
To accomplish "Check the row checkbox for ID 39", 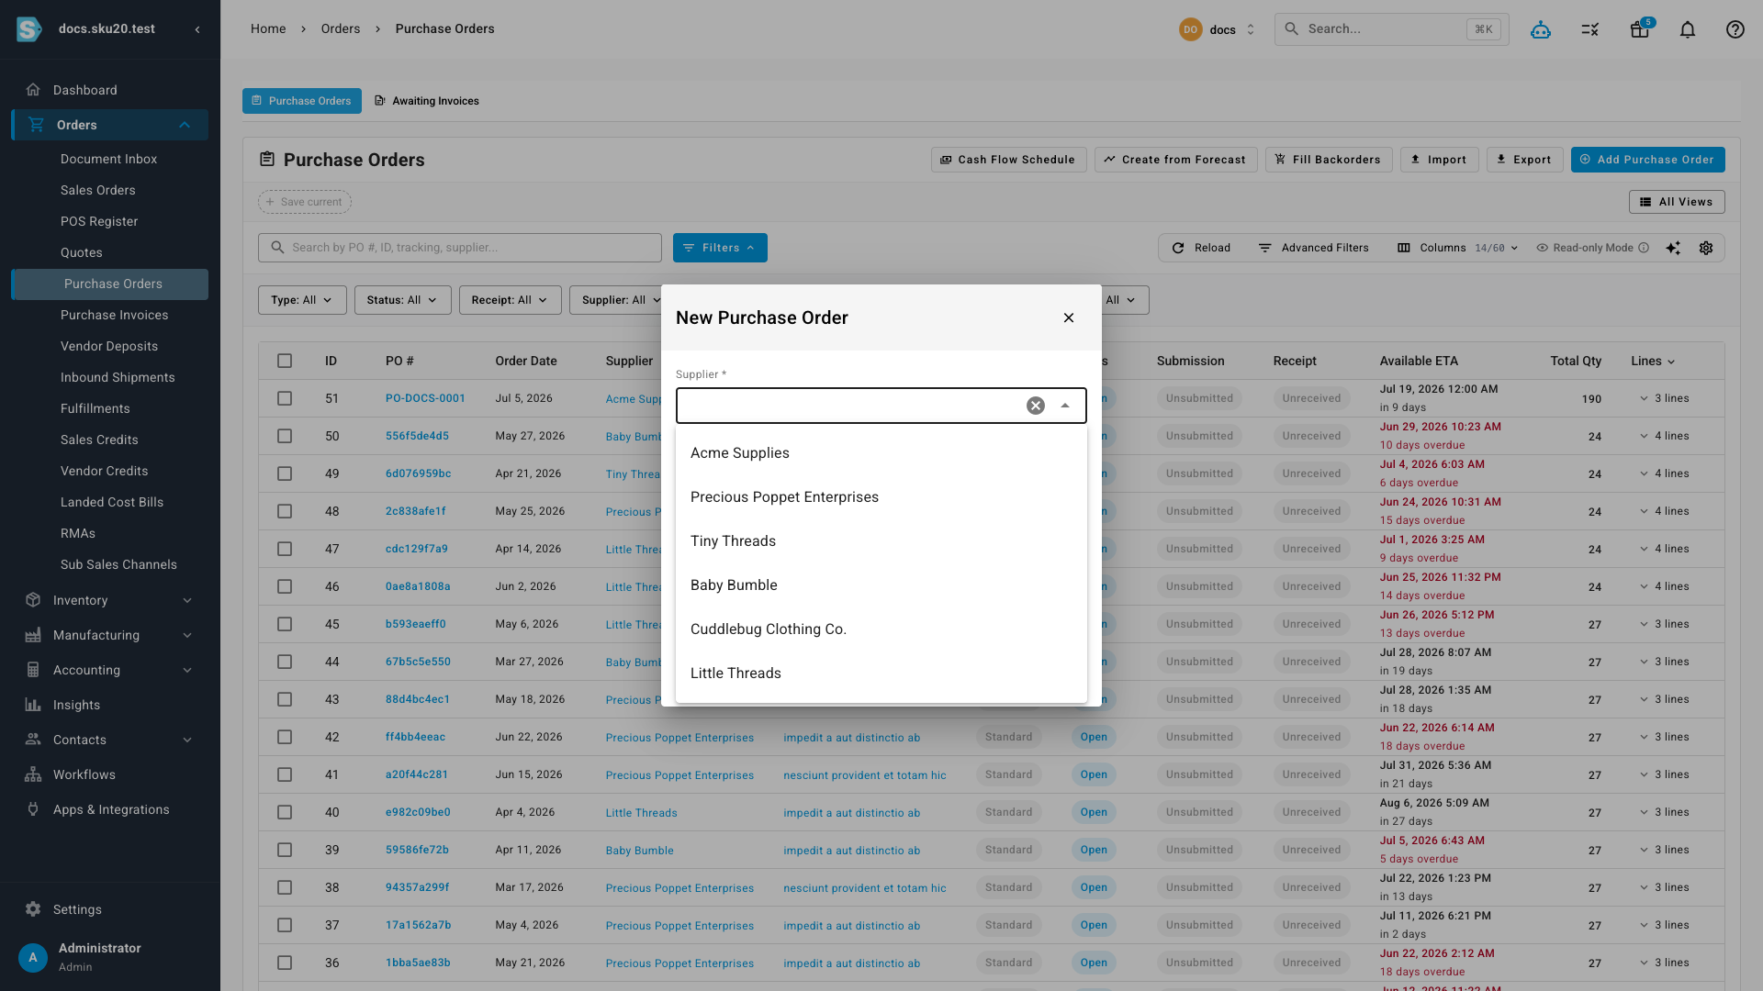I will click(x=285, y=850).
